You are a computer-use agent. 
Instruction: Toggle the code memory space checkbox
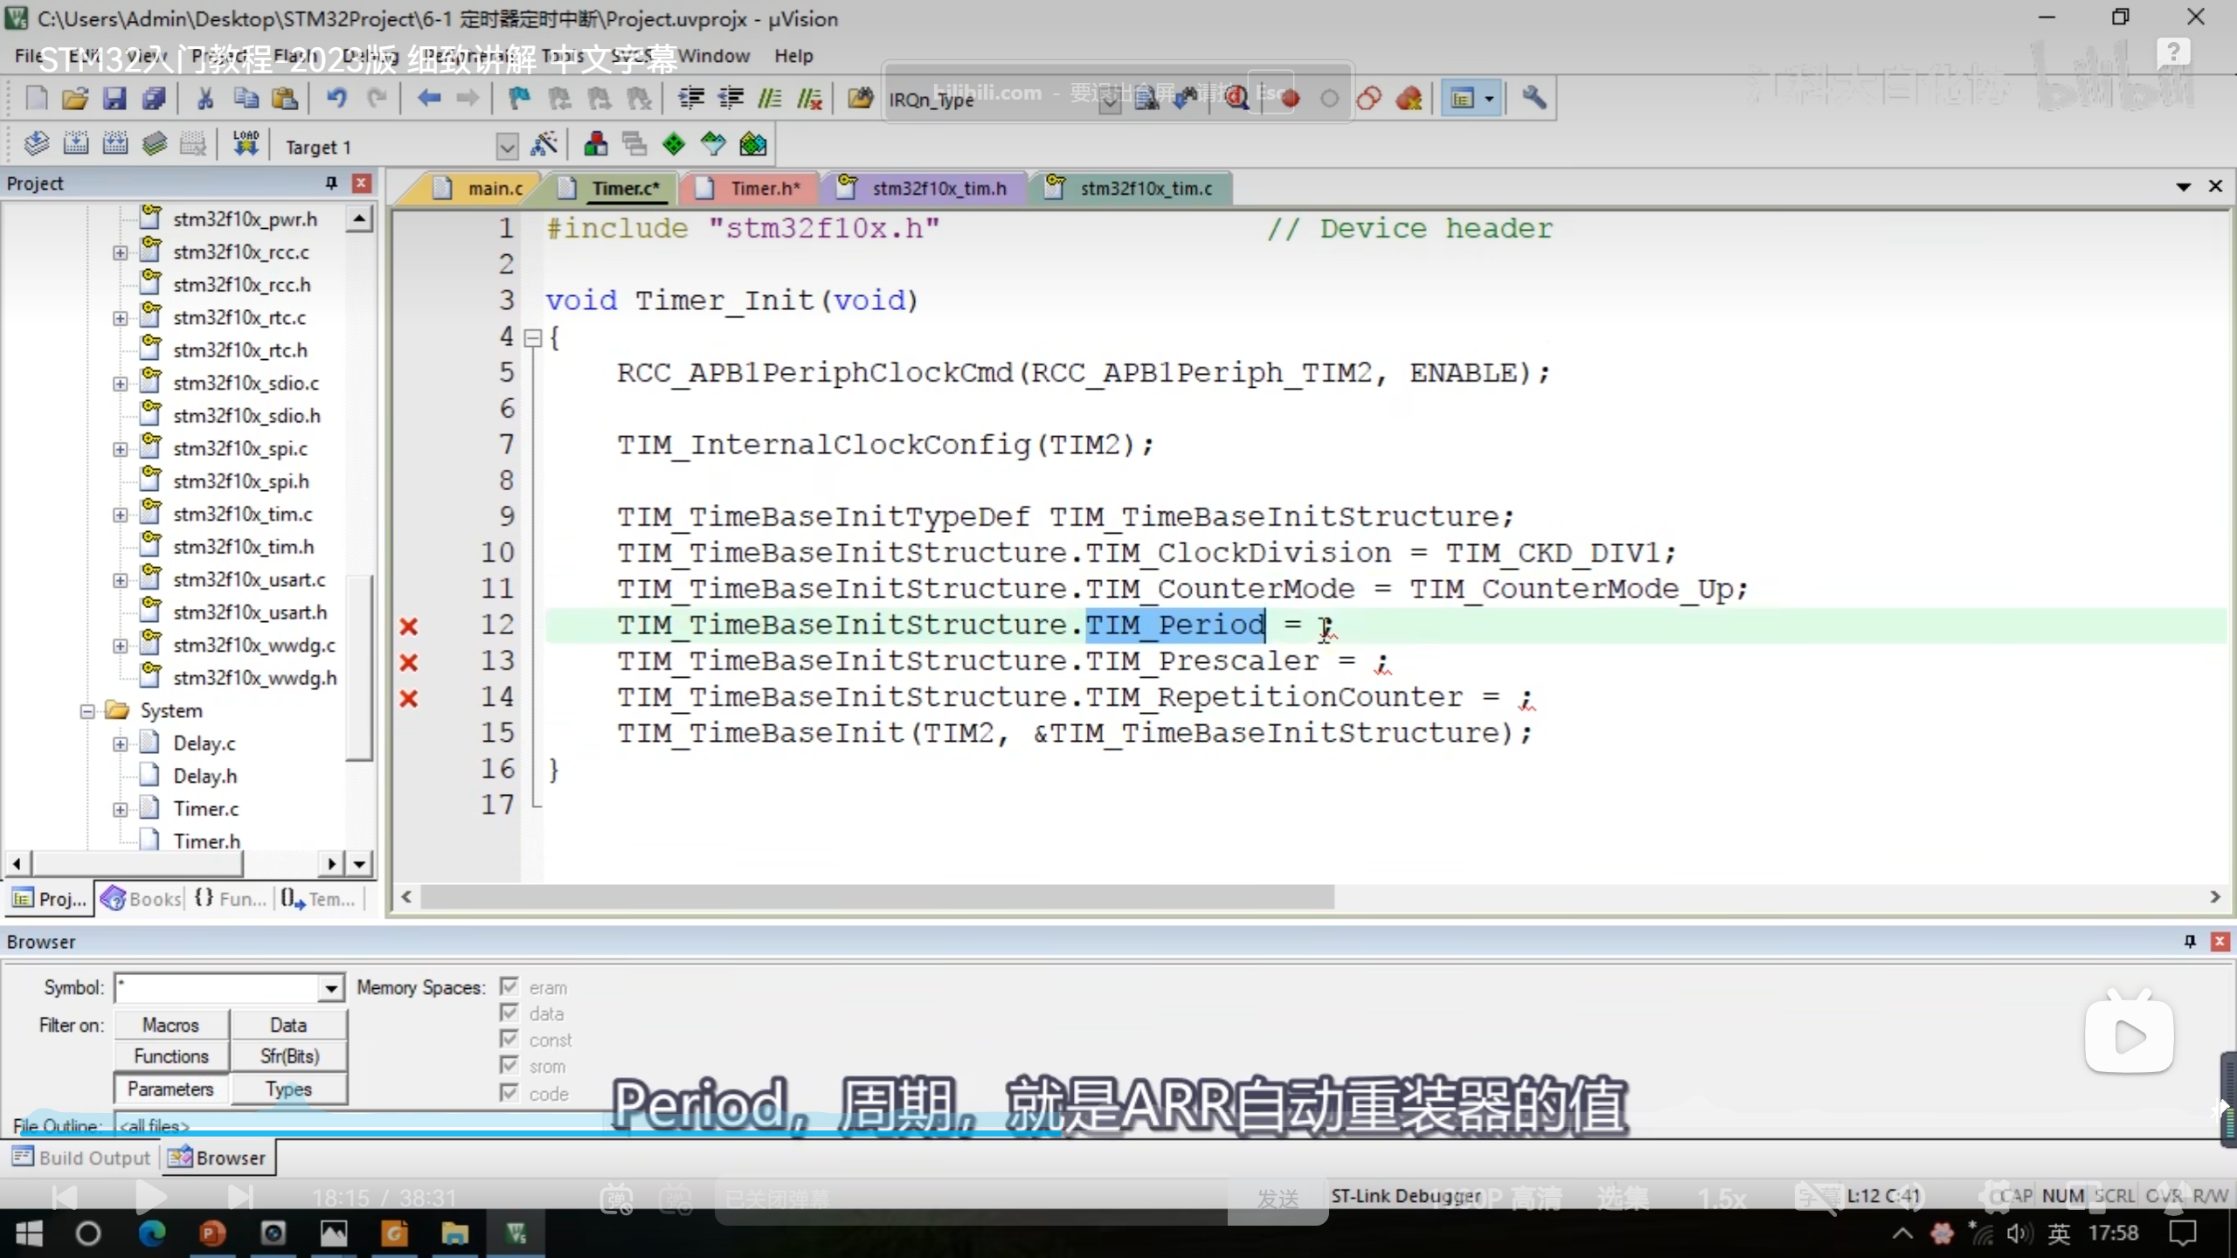coord(509,1093)
